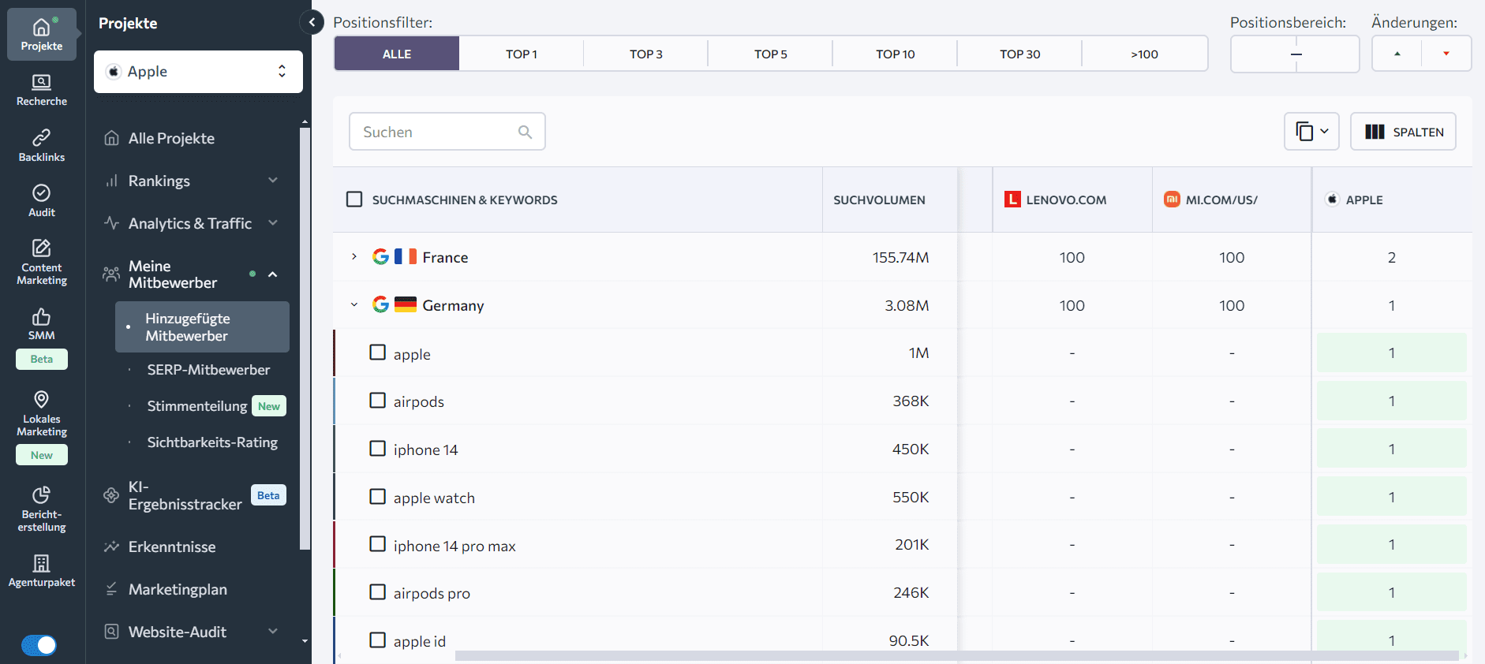Click horizontal table scrollbar
Screen dimensions: 1485x664
pyautogui.click(x=956, y=656)
